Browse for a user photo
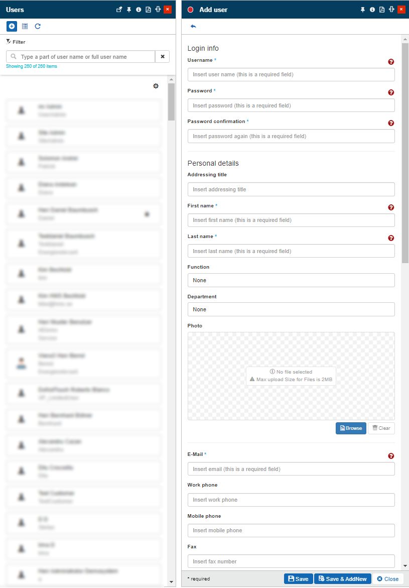 350,428
